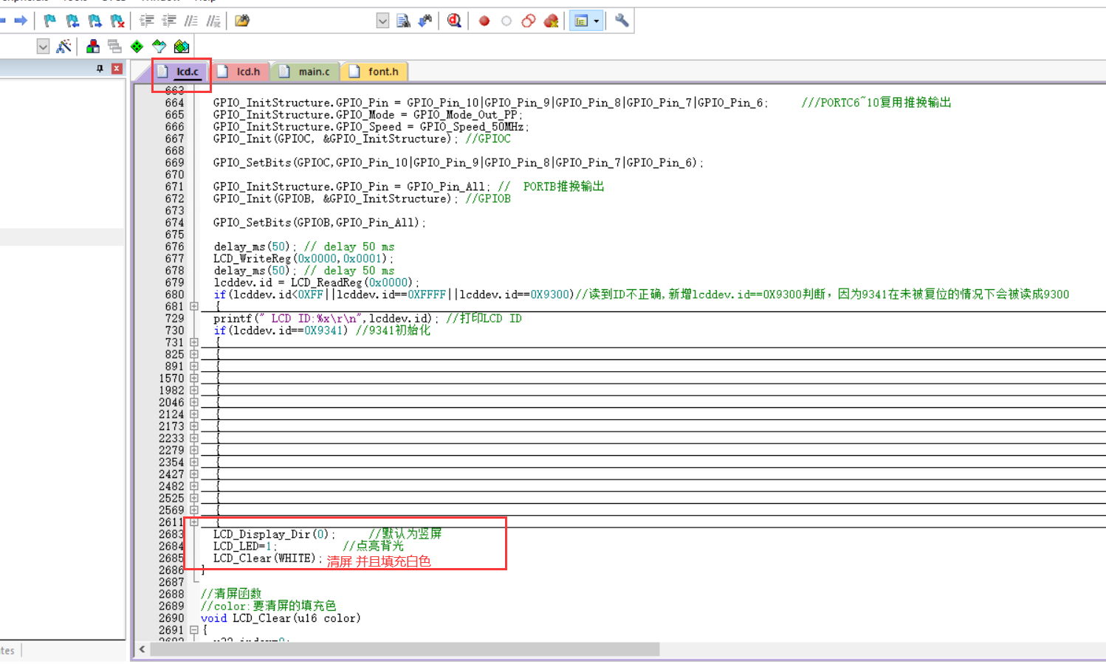This screenshot has width=1106, height=664.
Task: Click the GPIO_Mode_Out_PP assignment line
Action: coord(368,114)
